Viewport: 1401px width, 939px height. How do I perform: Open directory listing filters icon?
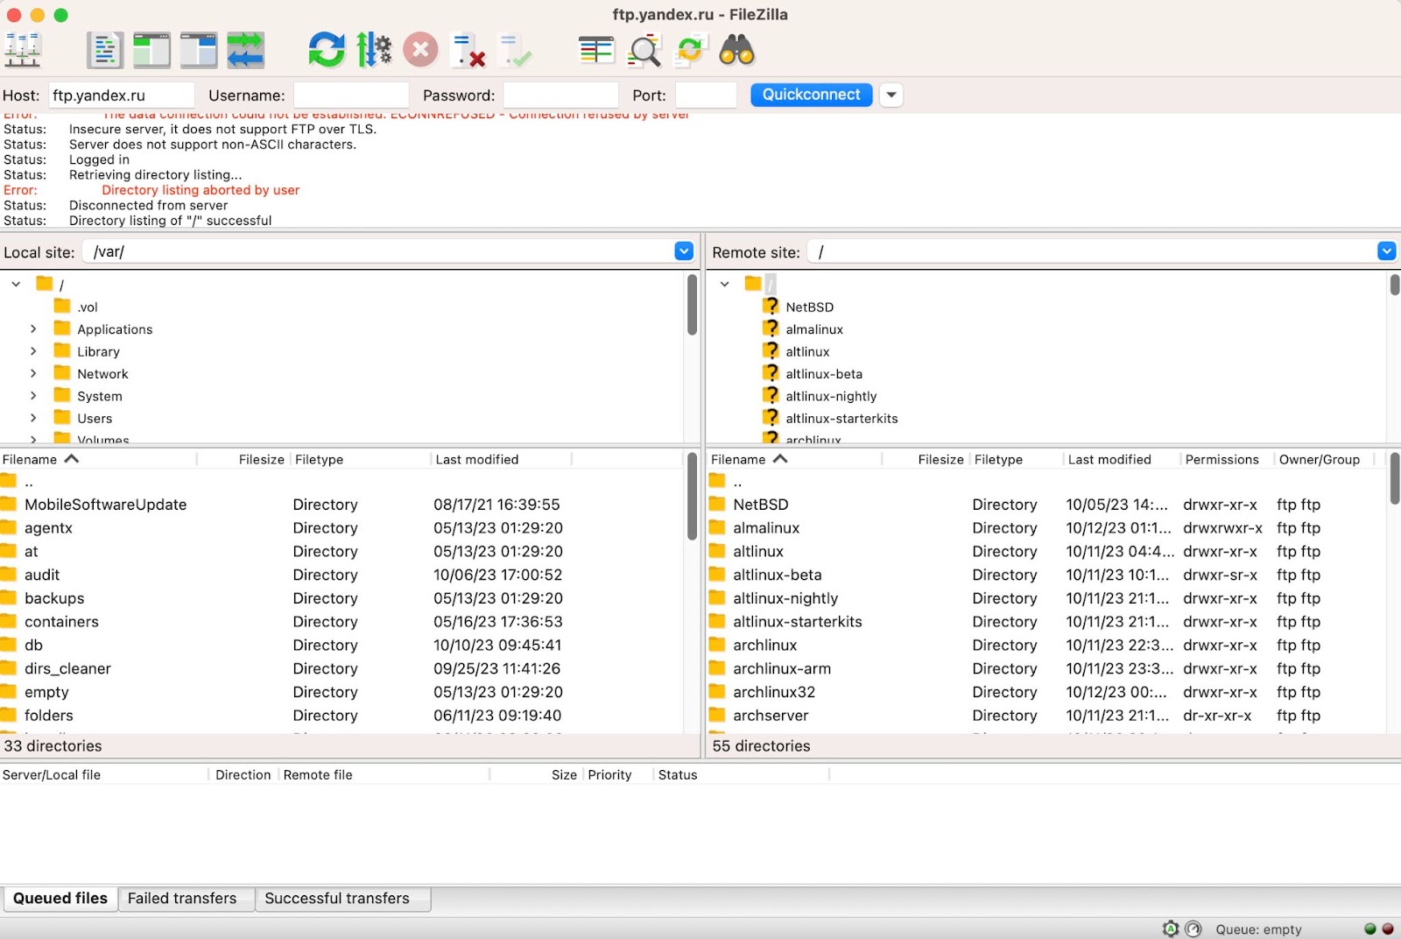(596, 50)
